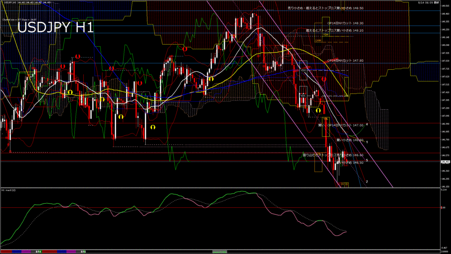Click the 8/14 06:09 update timestamp
This screenshot has width=451, height=254.
[437, 2]
